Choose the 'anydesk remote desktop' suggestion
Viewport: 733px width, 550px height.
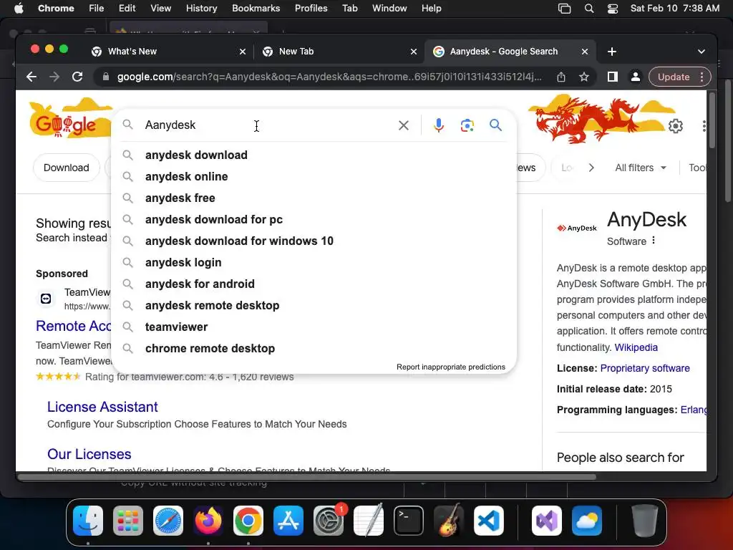click(x=314, y=305)
